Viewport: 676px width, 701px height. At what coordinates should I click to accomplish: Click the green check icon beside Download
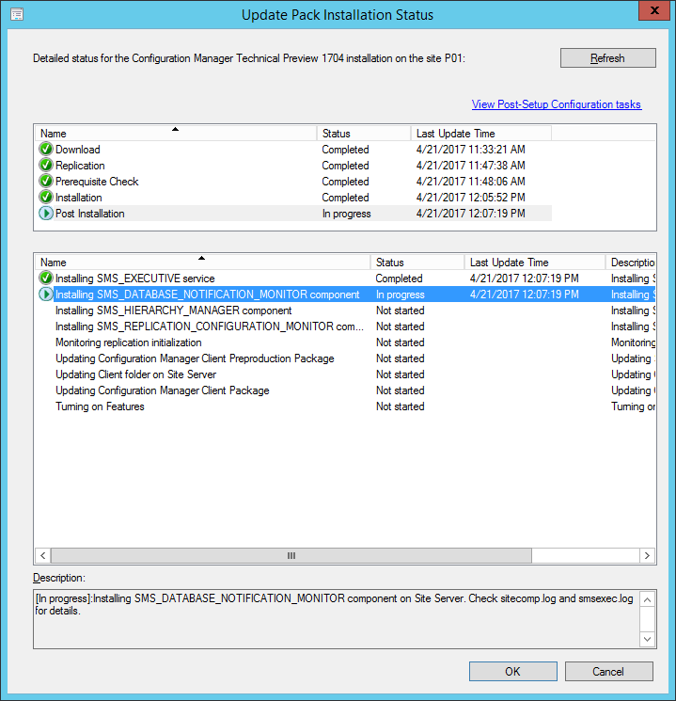[x=45, y=149]
